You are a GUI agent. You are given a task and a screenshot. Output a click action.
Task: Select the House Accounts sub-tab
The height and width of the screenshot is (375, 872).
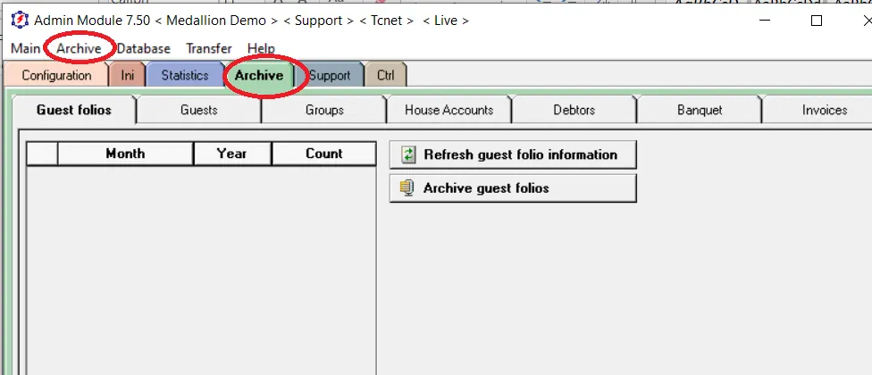(449, 110)
